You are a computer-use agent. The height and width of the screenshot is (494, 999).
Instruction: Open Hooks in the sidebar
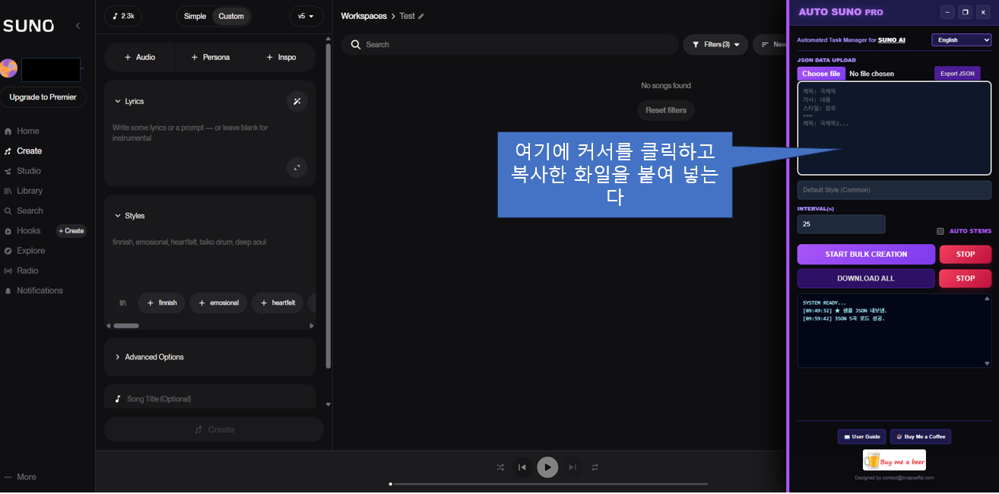[x=22, y=231]
